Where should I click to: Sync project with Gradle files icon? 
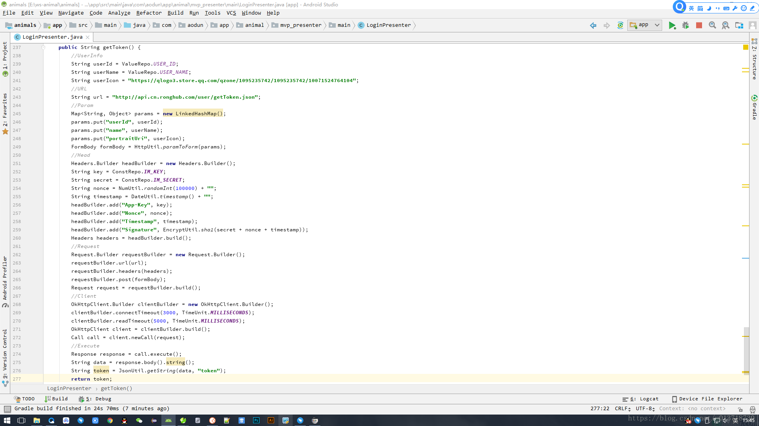pyautogui.click(x=620, y=25)
